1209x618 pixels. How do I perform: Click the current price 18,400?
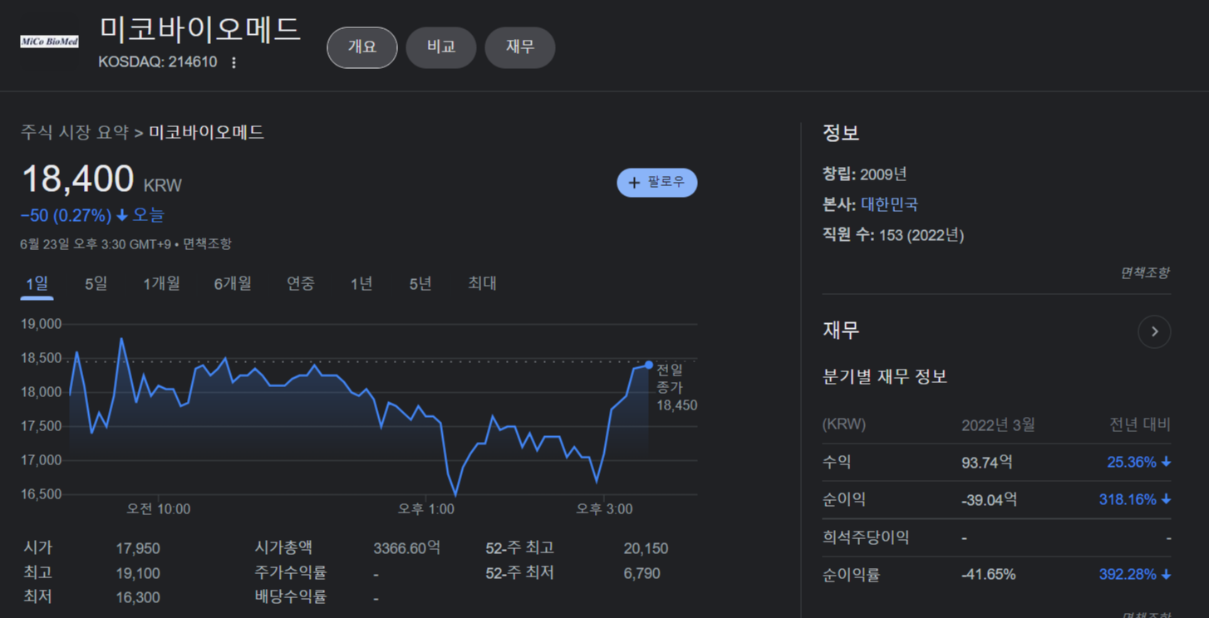click(77, 179)
